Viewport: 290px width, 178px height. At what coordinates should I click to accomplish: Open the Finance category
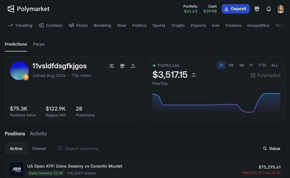pos(233,25)
